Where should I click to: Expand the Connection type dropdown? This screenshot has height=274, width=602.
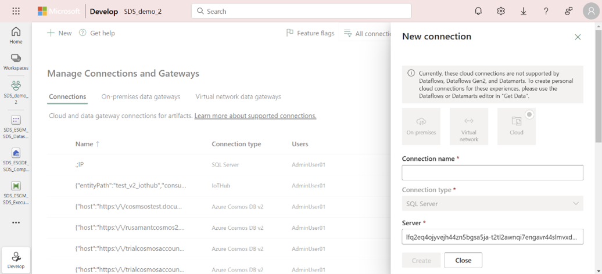click(492, 204)
